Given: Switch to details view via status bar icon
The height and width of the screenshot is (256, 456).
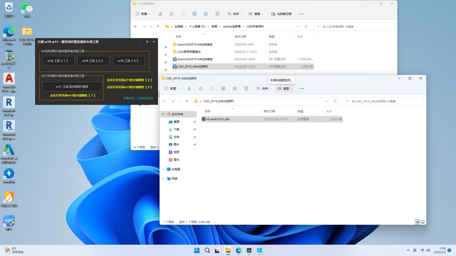Looking at the screenshot, I should (x=417, y=221).
